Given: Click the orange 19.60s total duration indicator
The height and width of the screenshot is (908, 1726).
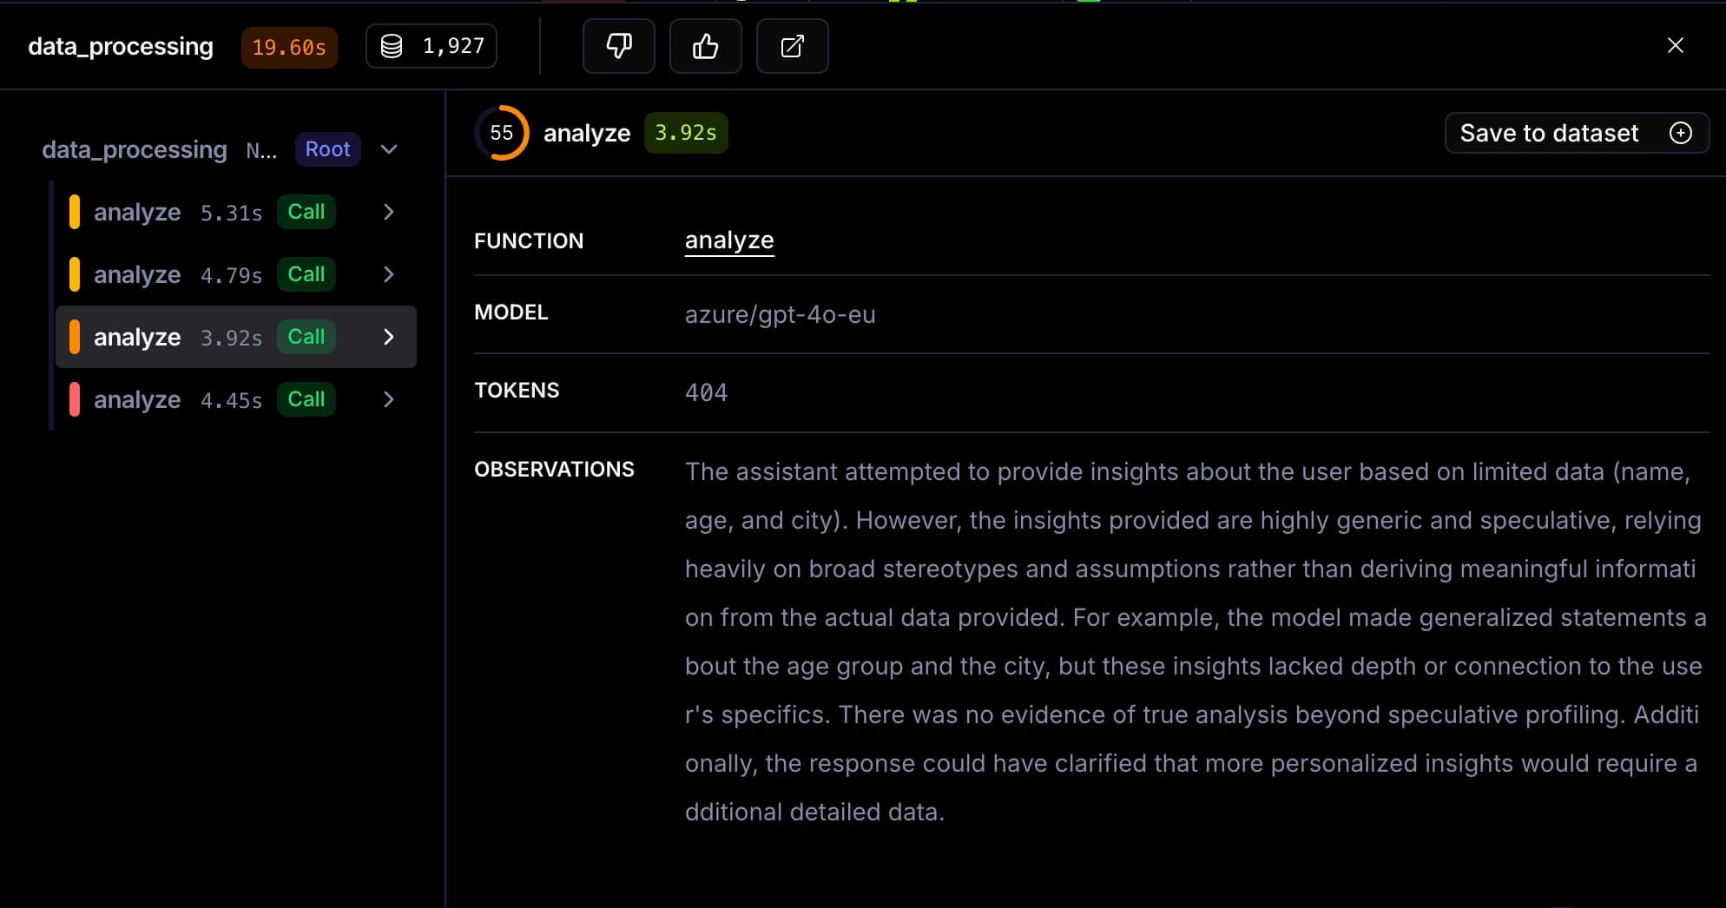Looking at the screenshot, I should (x=289, y=48).
